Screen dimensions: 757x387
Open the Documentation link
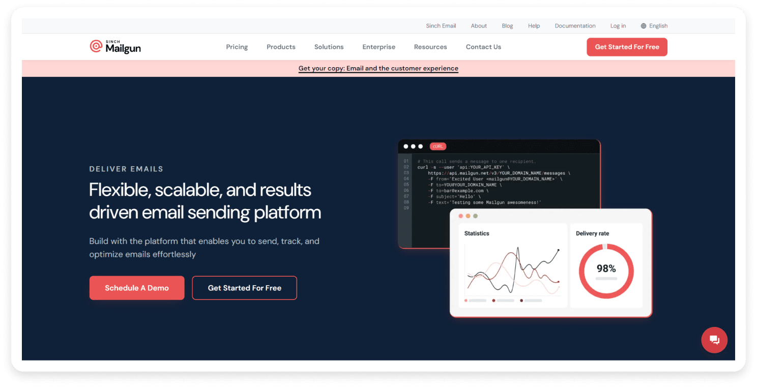(575, 26)
